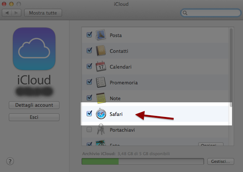This screenshot has width=243, height=172.
Task: Click the Portachiavi keys icon
Action: (101, 129)
